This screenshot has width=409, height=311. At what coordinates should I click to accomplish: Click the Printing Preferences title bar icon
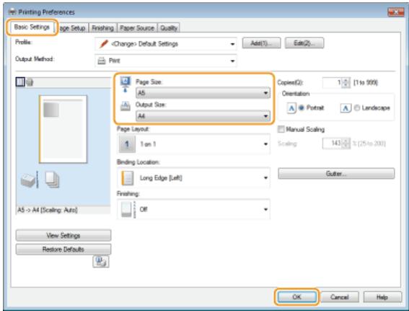point(12,12)
